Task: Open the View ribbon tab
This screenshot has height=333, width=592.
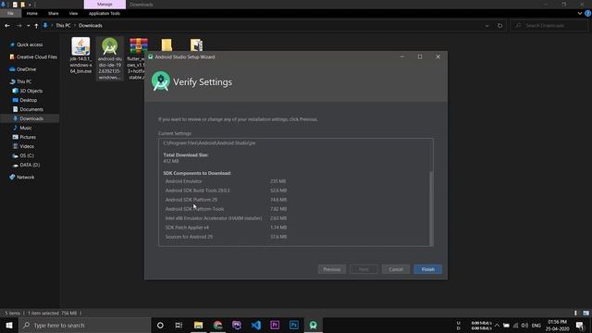Action: tap(73, 13)
